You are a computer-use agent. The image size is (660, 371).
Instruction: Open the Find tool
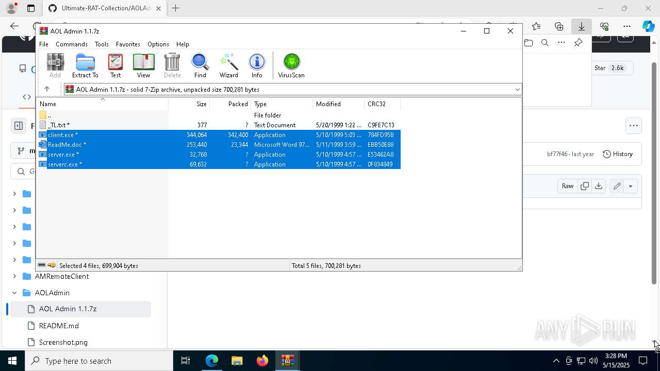pos(200,65)
